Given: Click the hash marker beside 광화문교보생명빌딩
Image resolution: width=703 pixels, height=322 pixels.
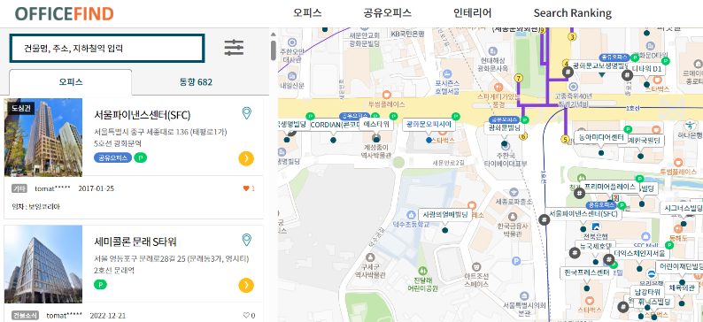Looking at the screenshot, I should pos(568,73).
